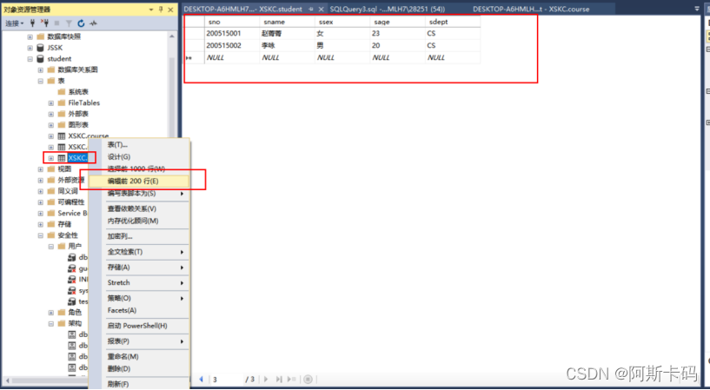Viewport: 710px width, 390px height.
Task: Expand the FileTables folder
Action: [51, 103]
